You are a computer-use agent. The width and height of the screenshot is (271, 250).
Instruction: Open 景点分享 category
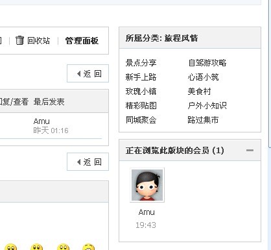(141, 63)
